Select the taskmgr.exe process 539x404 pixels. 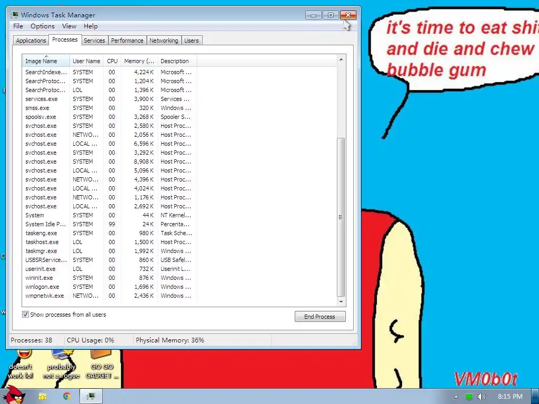[109, 251]
